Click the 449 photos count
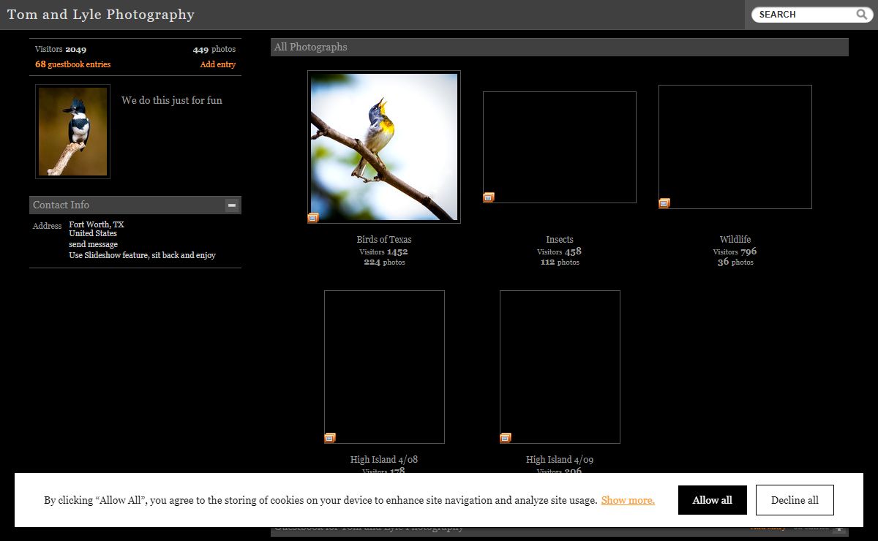Screen dimensions: 878x541 [x=214, y=50]
